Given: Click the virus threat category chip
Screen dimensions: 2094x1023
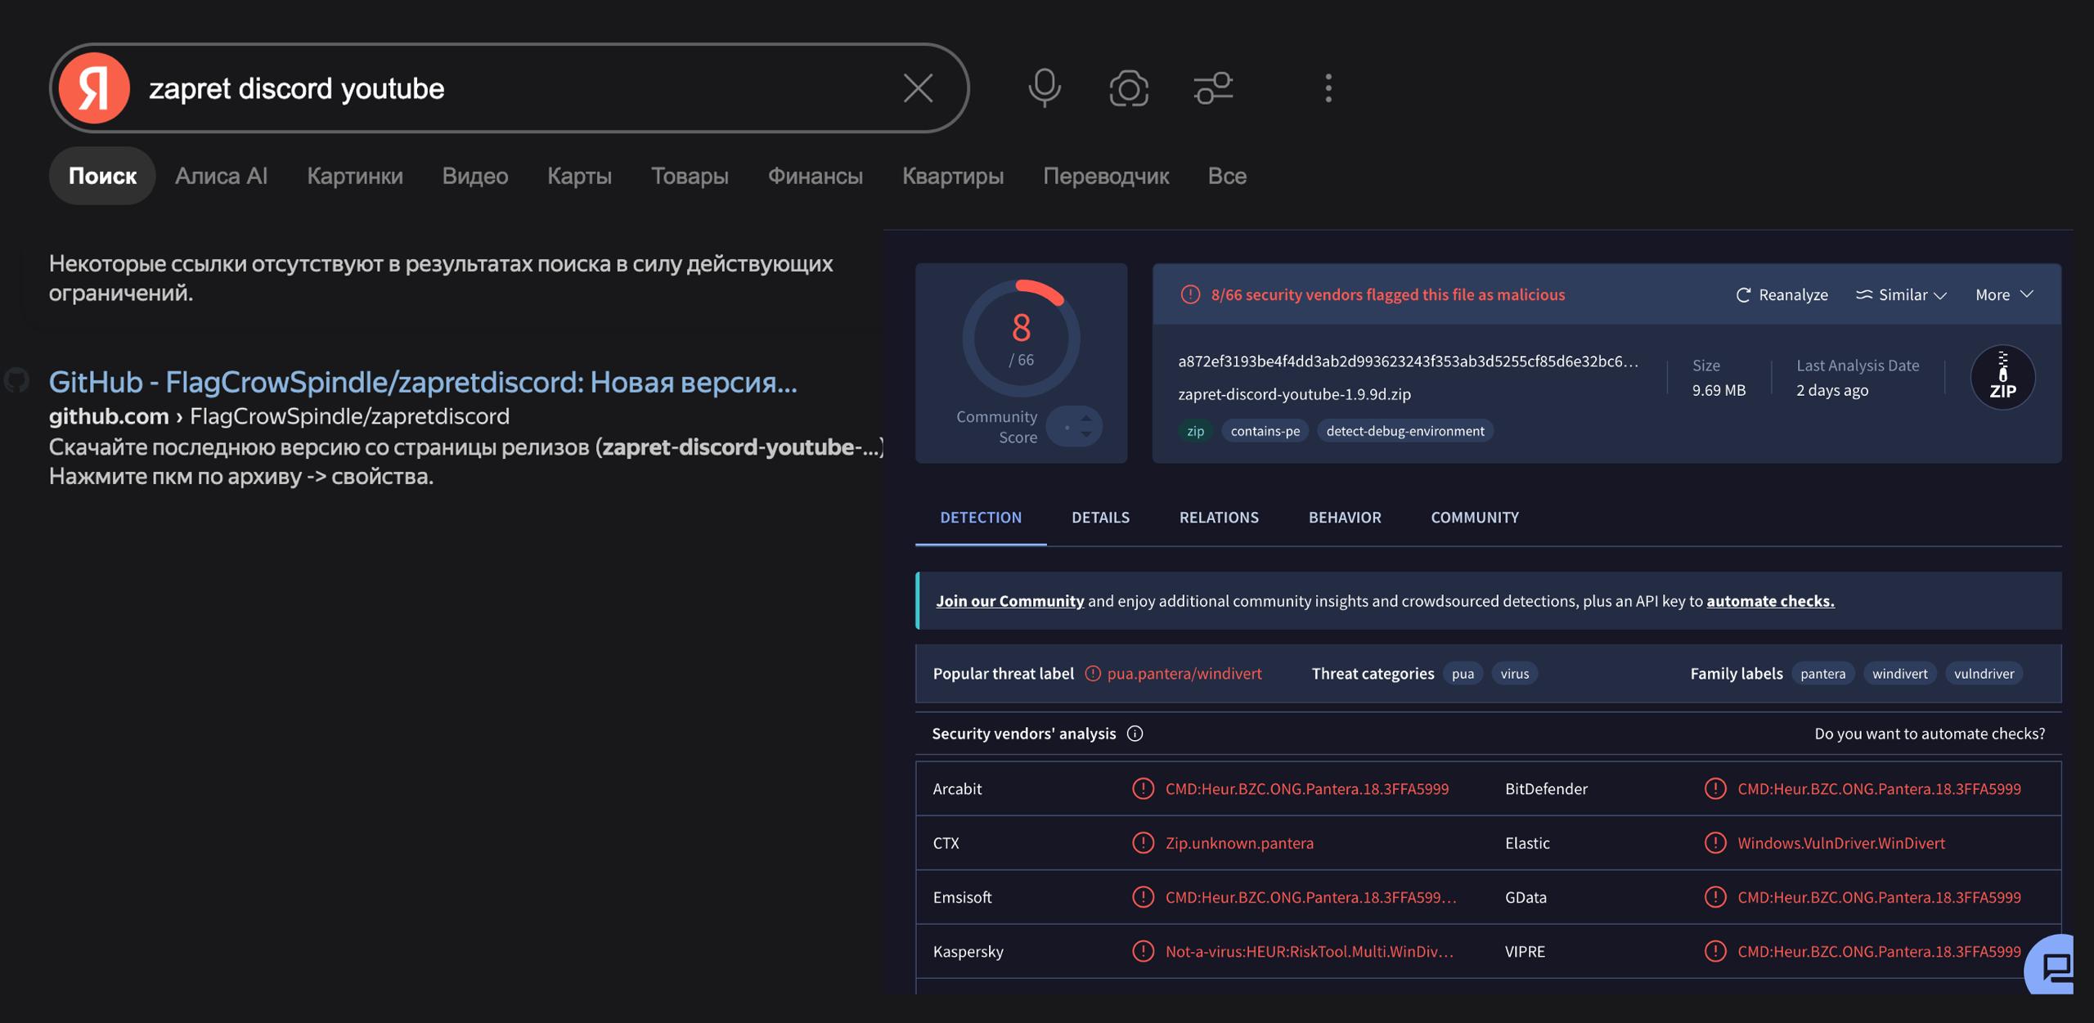Looking at the screenshot, I should pos(1515,674).
